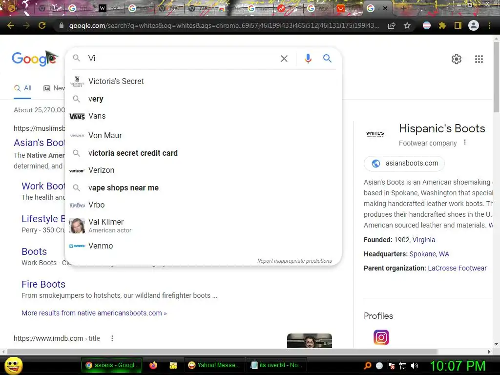The width and height of the screenshot is (500, 375).
Task: Open the Asian's Boots result title
Action: tap(39, 143)
